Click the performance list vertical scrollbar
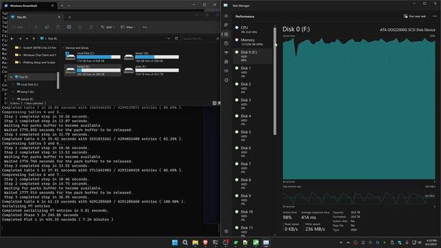 point(275,81)
